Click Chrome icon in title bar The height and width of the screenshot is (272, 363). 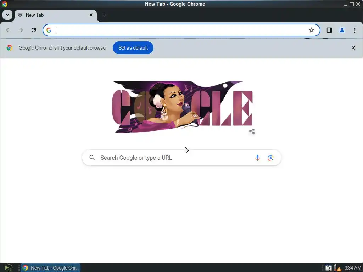(x=4, y=4)
